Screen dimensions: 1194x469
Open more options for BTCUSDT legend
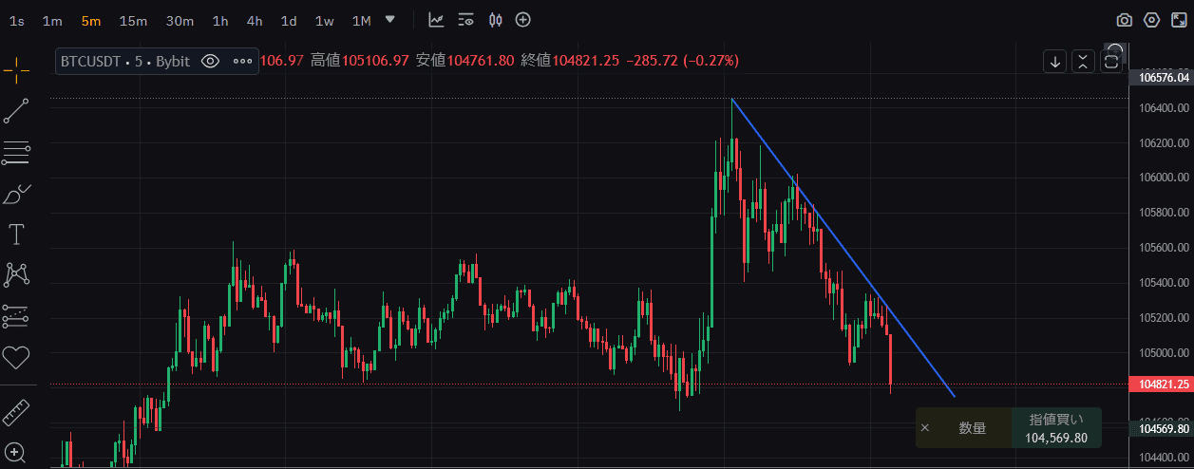(x=243, y=62)
